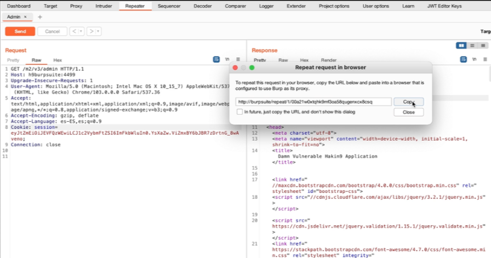Open the Logger tab
This screenshot has width=491, height=258.
click(x=266, y=6)
